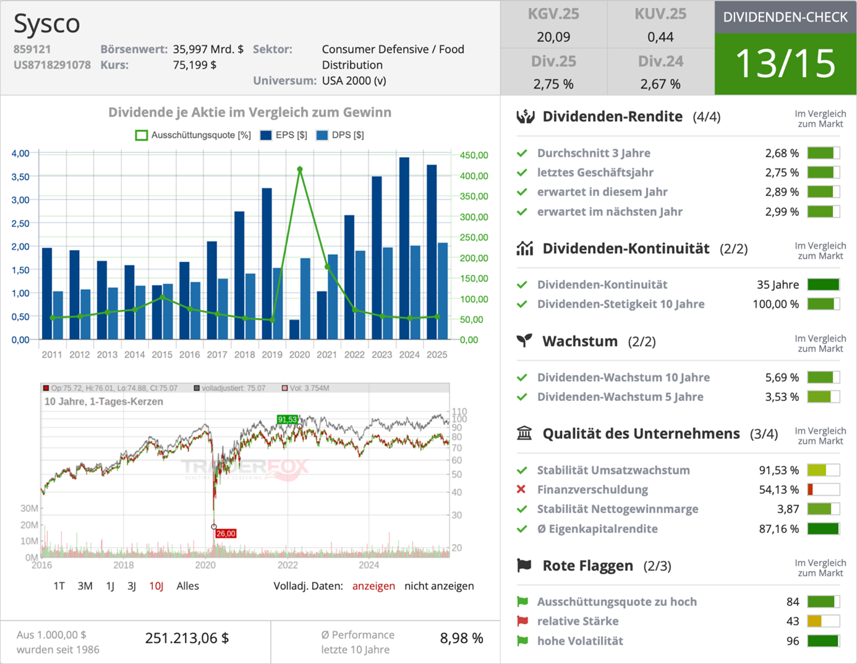Click the Qualität des Unternehmens bank icon
Image resolution: width=857 pixels, height=664 pixels.
(525, 434)
